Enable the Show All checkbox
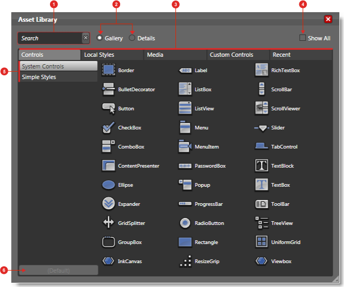The image size is (344, 287). (303, 38)
